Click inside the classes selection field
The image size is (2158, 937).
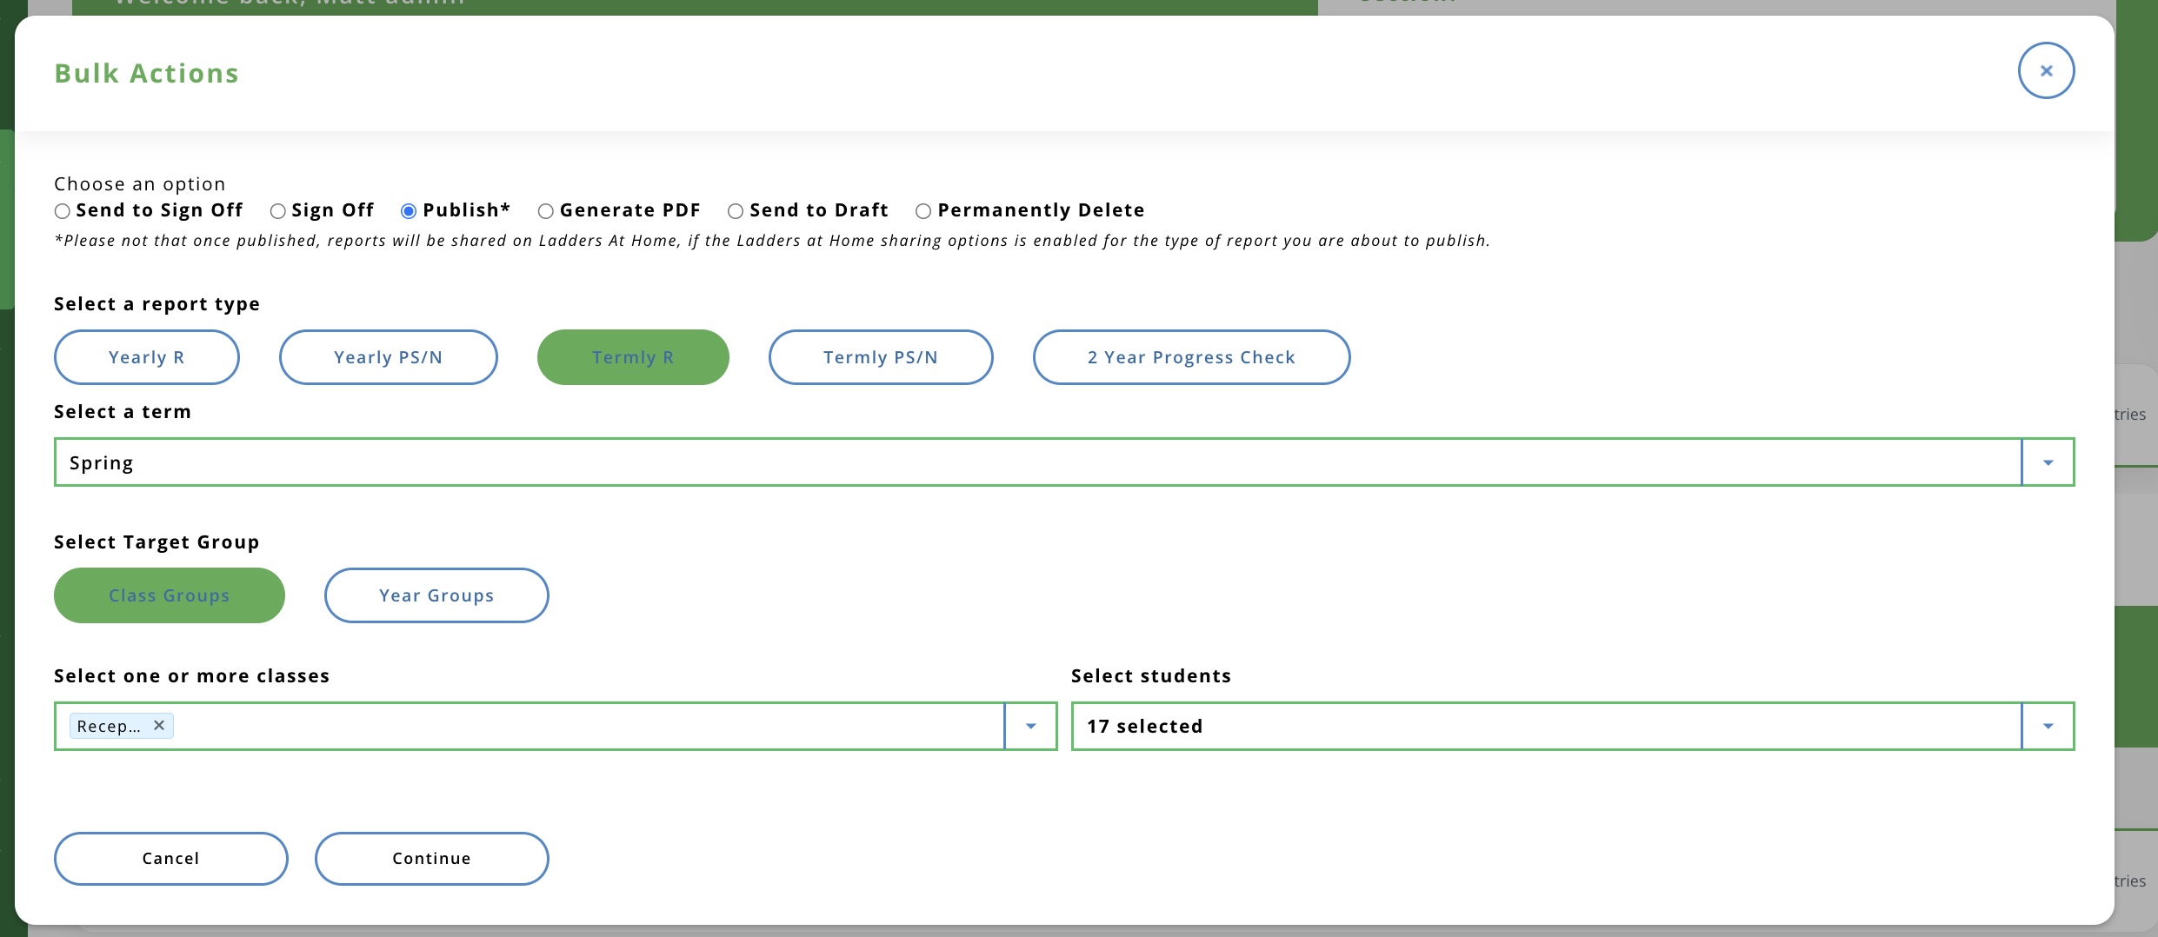click(583, 726)
